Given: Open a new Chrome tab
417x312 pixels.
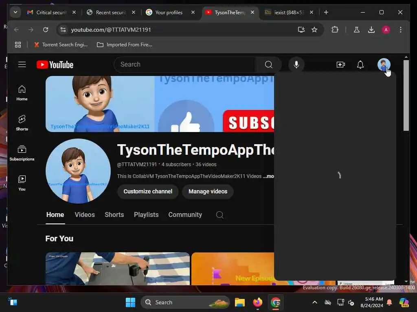Looking at the screenshot, I should click(x=326, y=13).
